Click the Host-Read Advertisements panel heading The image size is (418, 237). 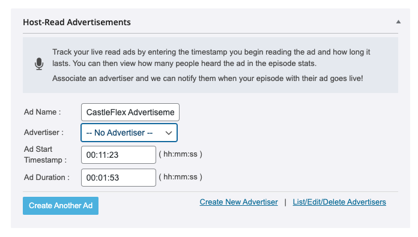pos(77,22)
